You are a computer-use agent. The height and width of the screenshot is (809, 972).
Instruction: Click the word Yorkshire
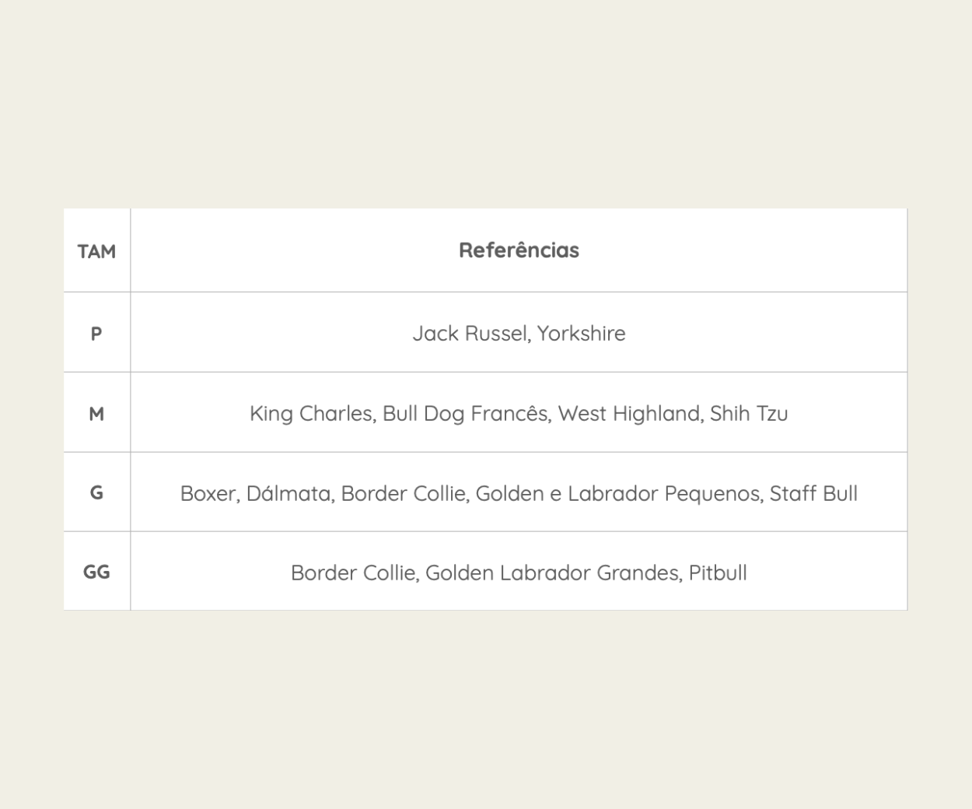[x=581, y=334]
